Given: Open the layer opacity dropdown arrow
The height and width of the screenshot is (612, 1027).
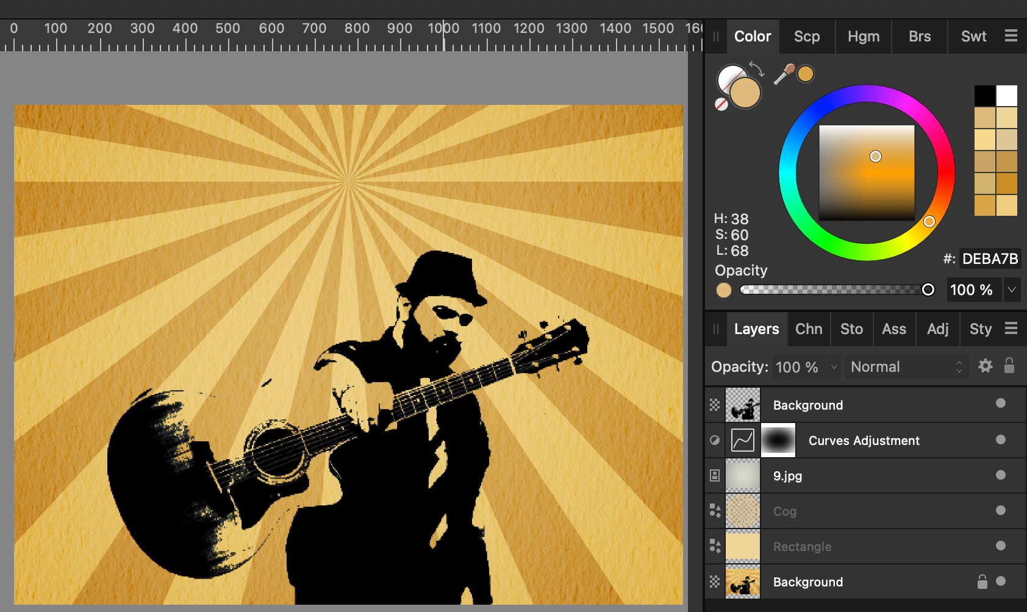Looking at the screenshot, I should tap(834, 367).
